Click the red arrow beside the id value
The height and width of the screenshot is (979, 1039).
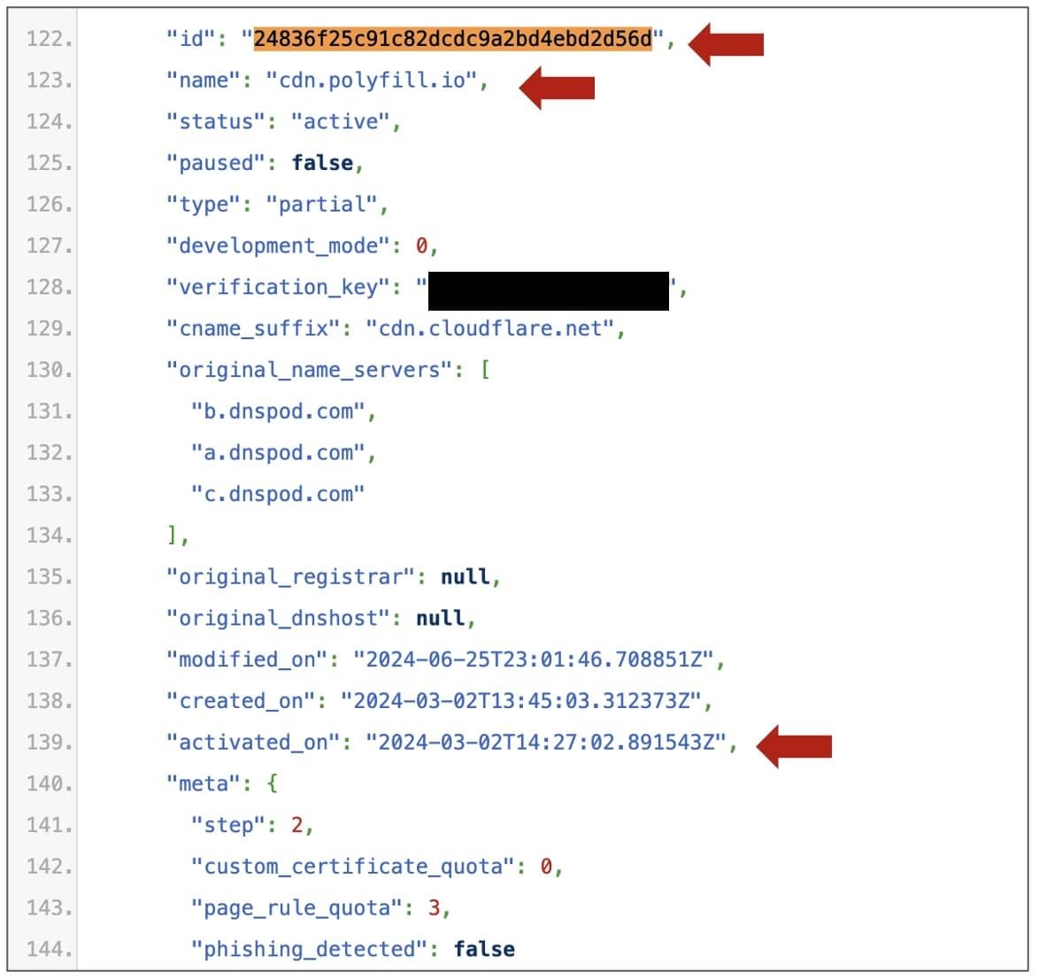(727, 43)
